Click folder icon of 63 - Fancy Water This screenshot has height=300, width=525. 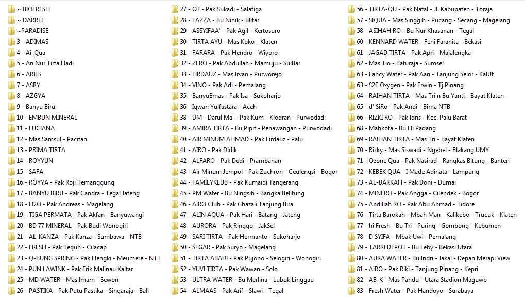(351, 74)
